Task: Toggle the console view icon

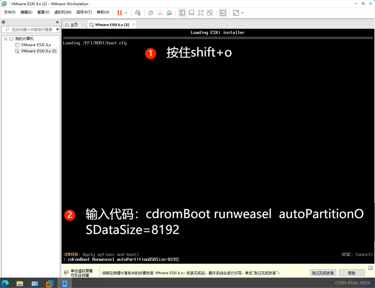Action: (223, 13)
